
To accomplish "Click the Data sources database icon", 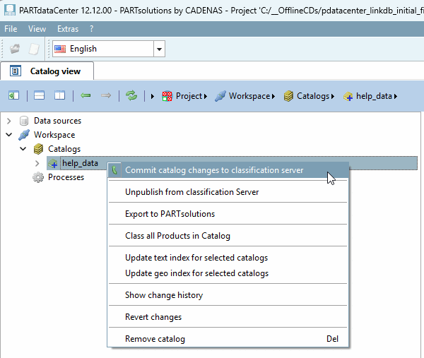I will coord(24,121).
